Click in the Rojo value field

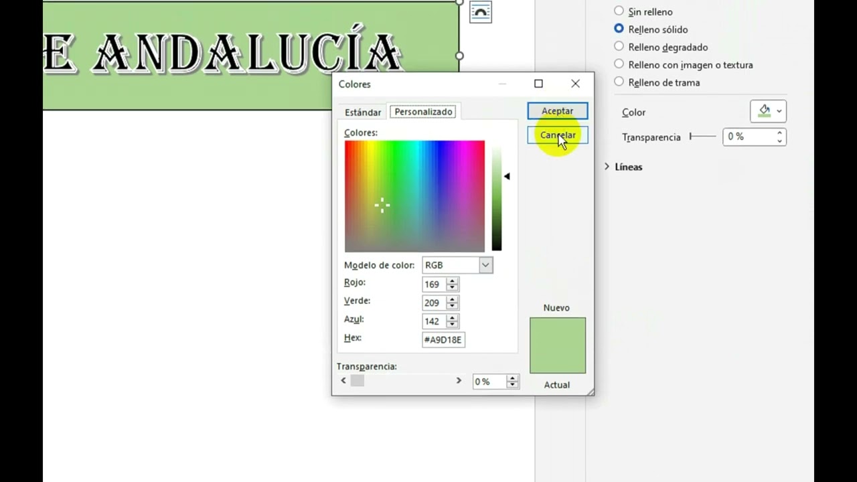[434, 285]
